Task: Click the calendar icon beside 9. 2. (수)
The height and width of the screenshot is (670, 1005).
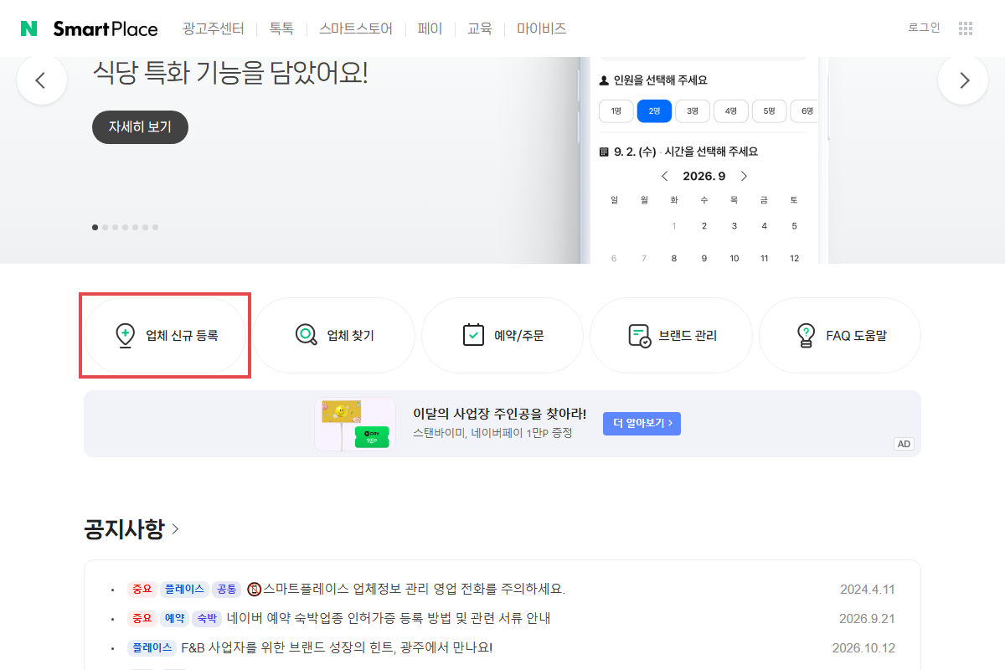Action: 604,152
